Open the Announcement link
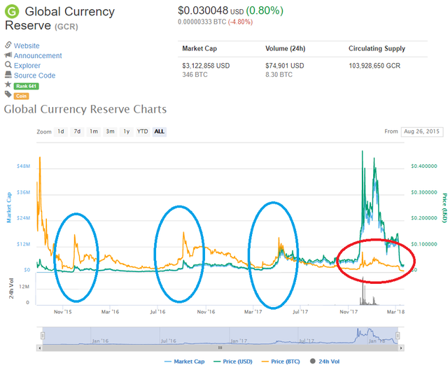Image resolution: width=448 pixels, height=372 pixels. coord(38,56)
